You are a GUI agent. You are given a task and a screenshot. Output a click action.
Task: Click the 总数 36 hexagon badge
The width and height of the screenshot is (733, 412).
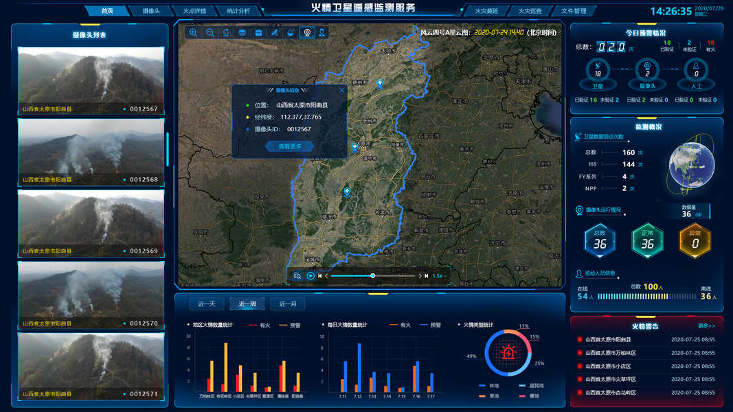pos(600,241)
